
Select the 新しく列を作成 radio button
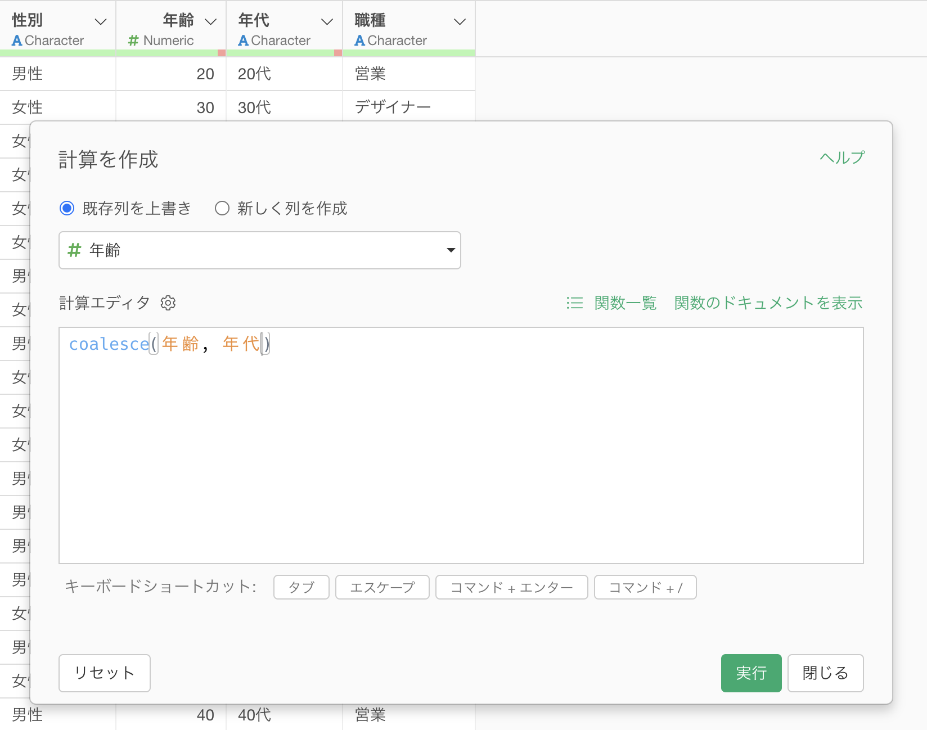pos(222,209)
